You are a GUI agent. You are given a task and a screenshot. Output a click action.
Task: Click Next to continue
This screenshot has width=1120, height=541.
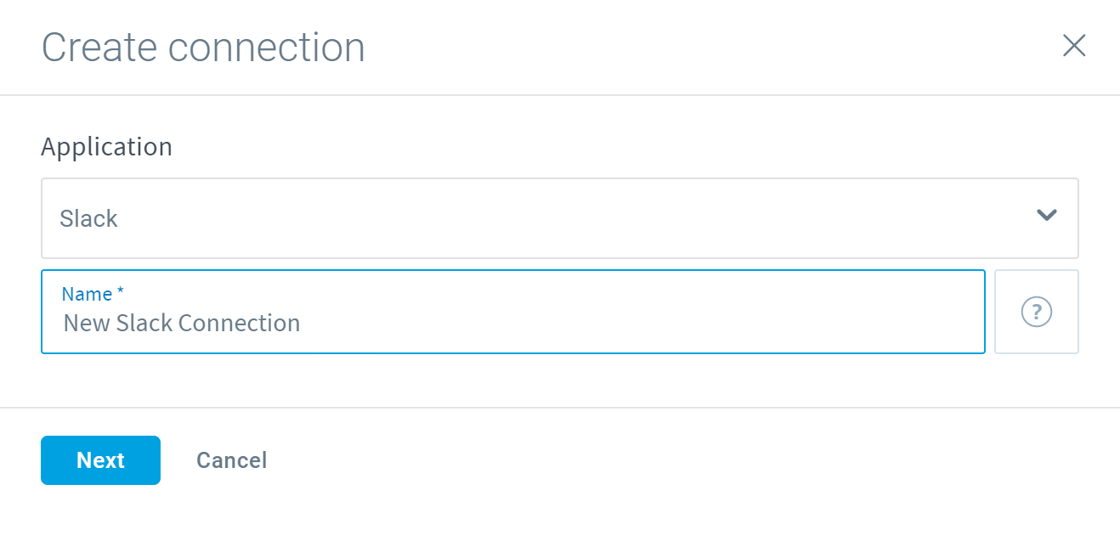pyautogui.click(x=100, y=460)
